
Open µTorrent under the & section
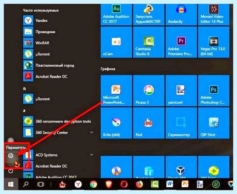(59, 99)
